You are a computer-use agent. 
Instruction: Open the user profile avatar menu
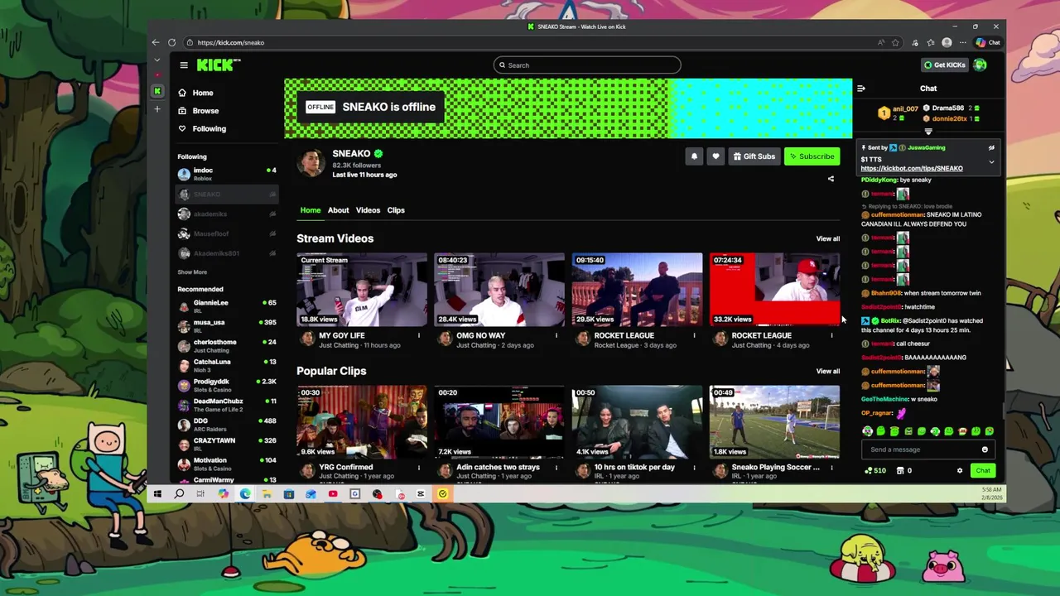tap(980, 65)
